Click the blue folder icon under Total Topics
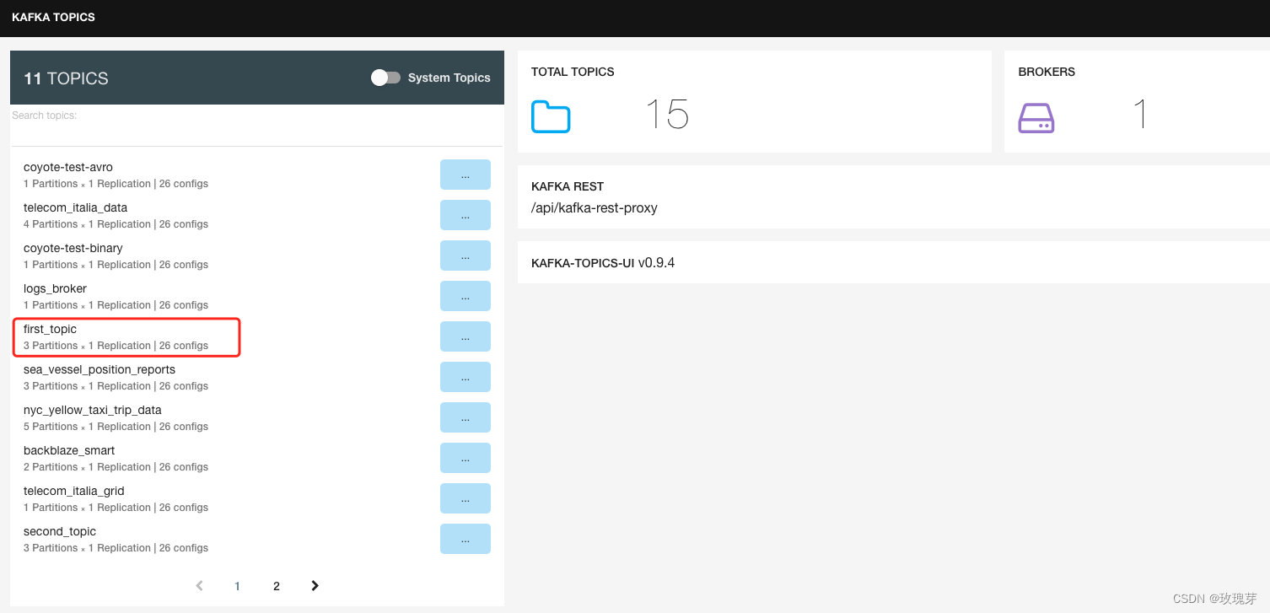Screen dimensions: 1270x613 point(551,116)
